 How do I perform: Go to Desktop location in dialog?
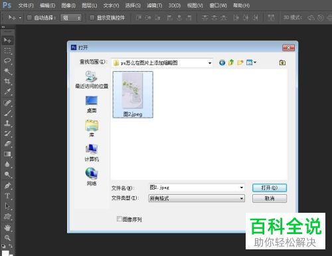click(92, 104)
